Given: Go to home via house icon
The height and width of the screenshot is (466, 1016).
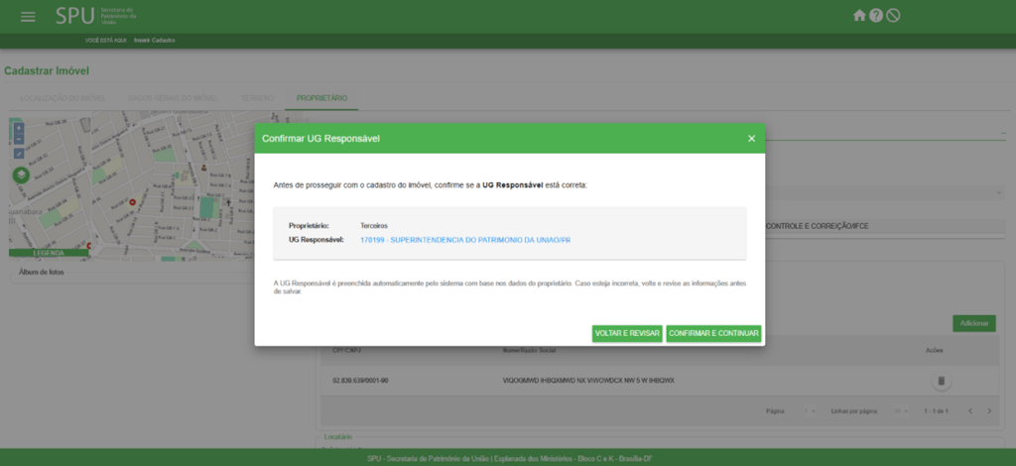Looking at the screenshot, I should [859, 16].
